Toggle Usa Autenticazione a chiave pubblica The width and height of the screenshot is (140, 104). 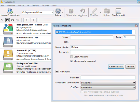82,92
